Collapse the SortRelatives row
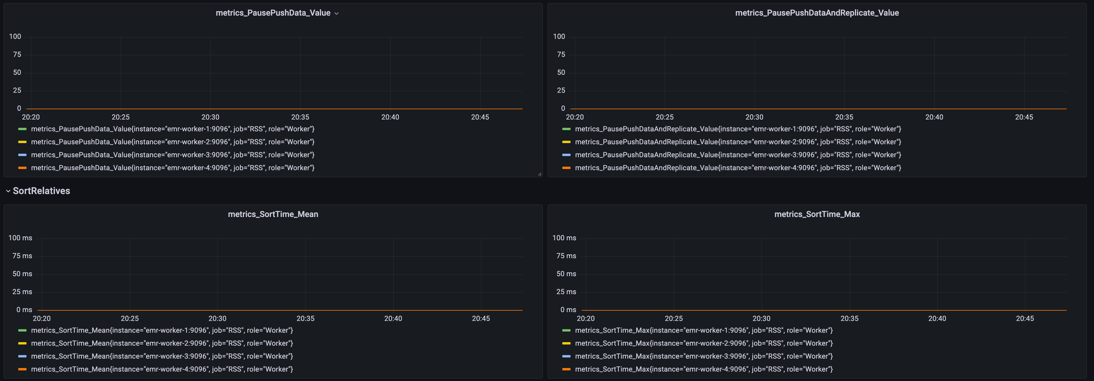 (8, 191)
